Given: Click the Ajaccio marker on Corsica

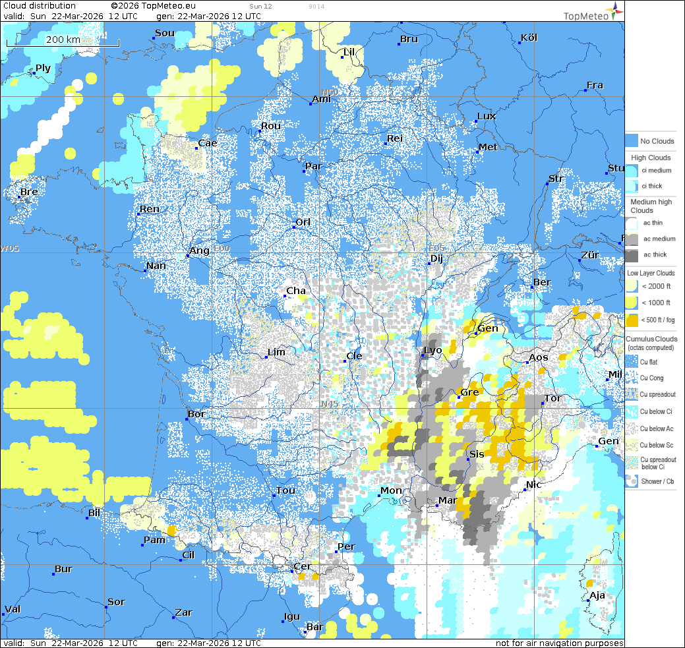Looking at the screenshot, I should [x=588, y=601].
